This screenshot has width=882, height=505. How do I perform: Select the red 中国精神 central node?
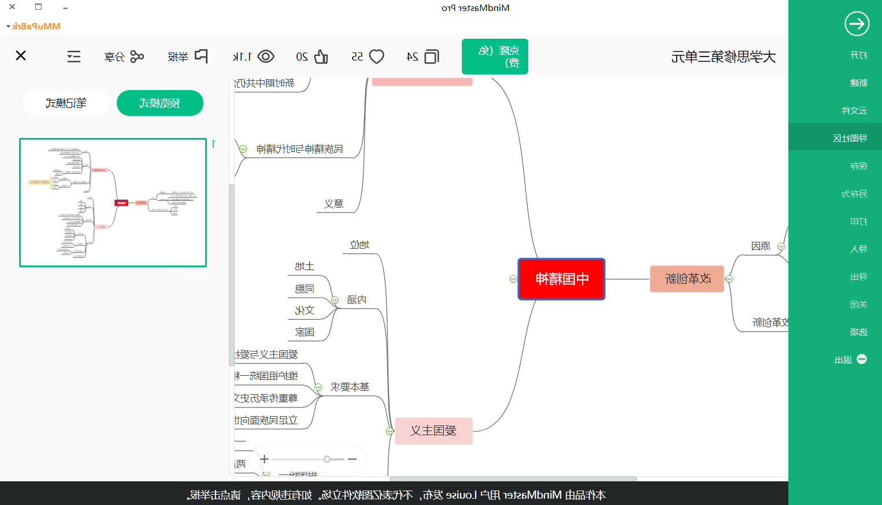coord(562,279)
